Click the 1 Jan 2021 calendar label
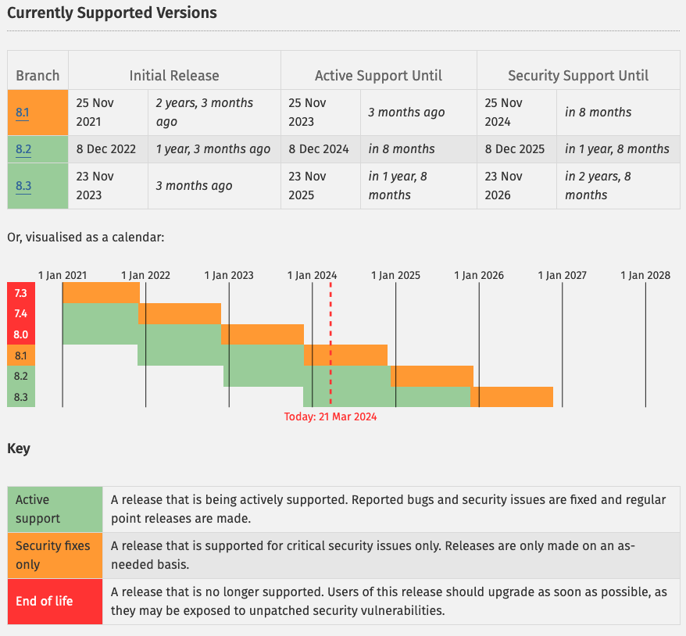Image resolution: width=686 pixels, height=636 pixels. 63,275
